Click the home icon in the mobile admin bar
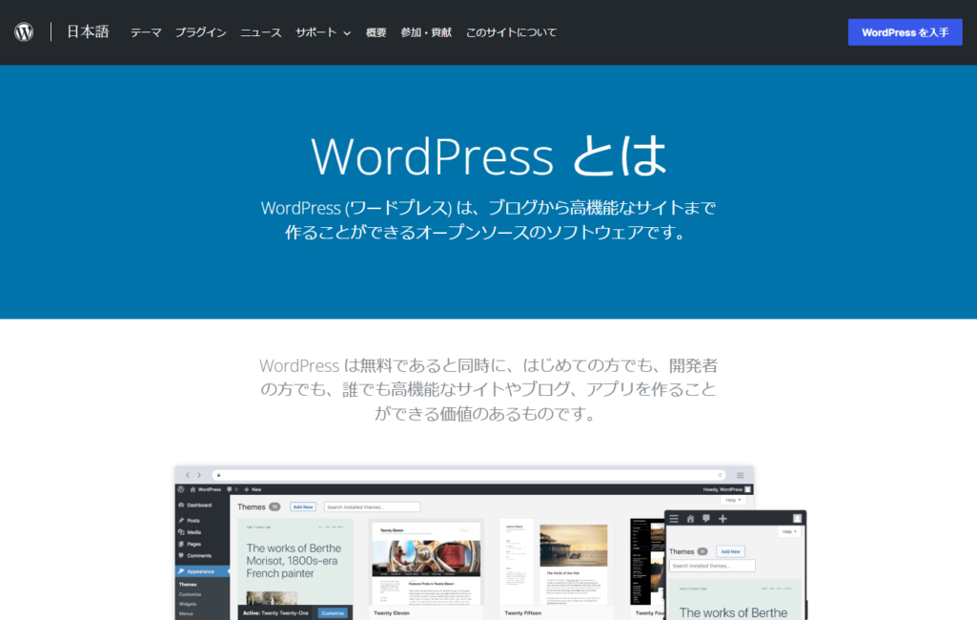The image size is (977, 620). pyautogui.click(x=691, y=519)
